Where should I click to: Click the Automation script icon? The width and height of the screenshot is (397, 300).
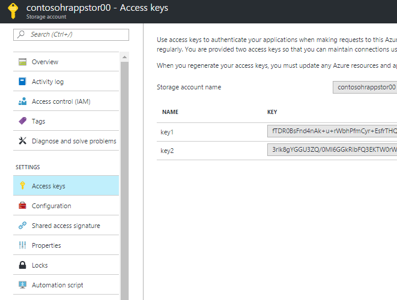point(23,285)
